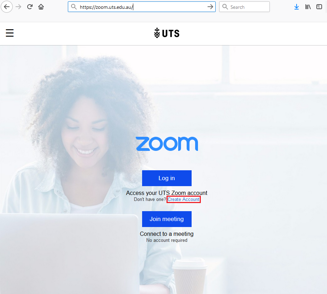Click the UTS logo in the header
Viewport: 327px width, 294px height.
[x=167, y=33]
